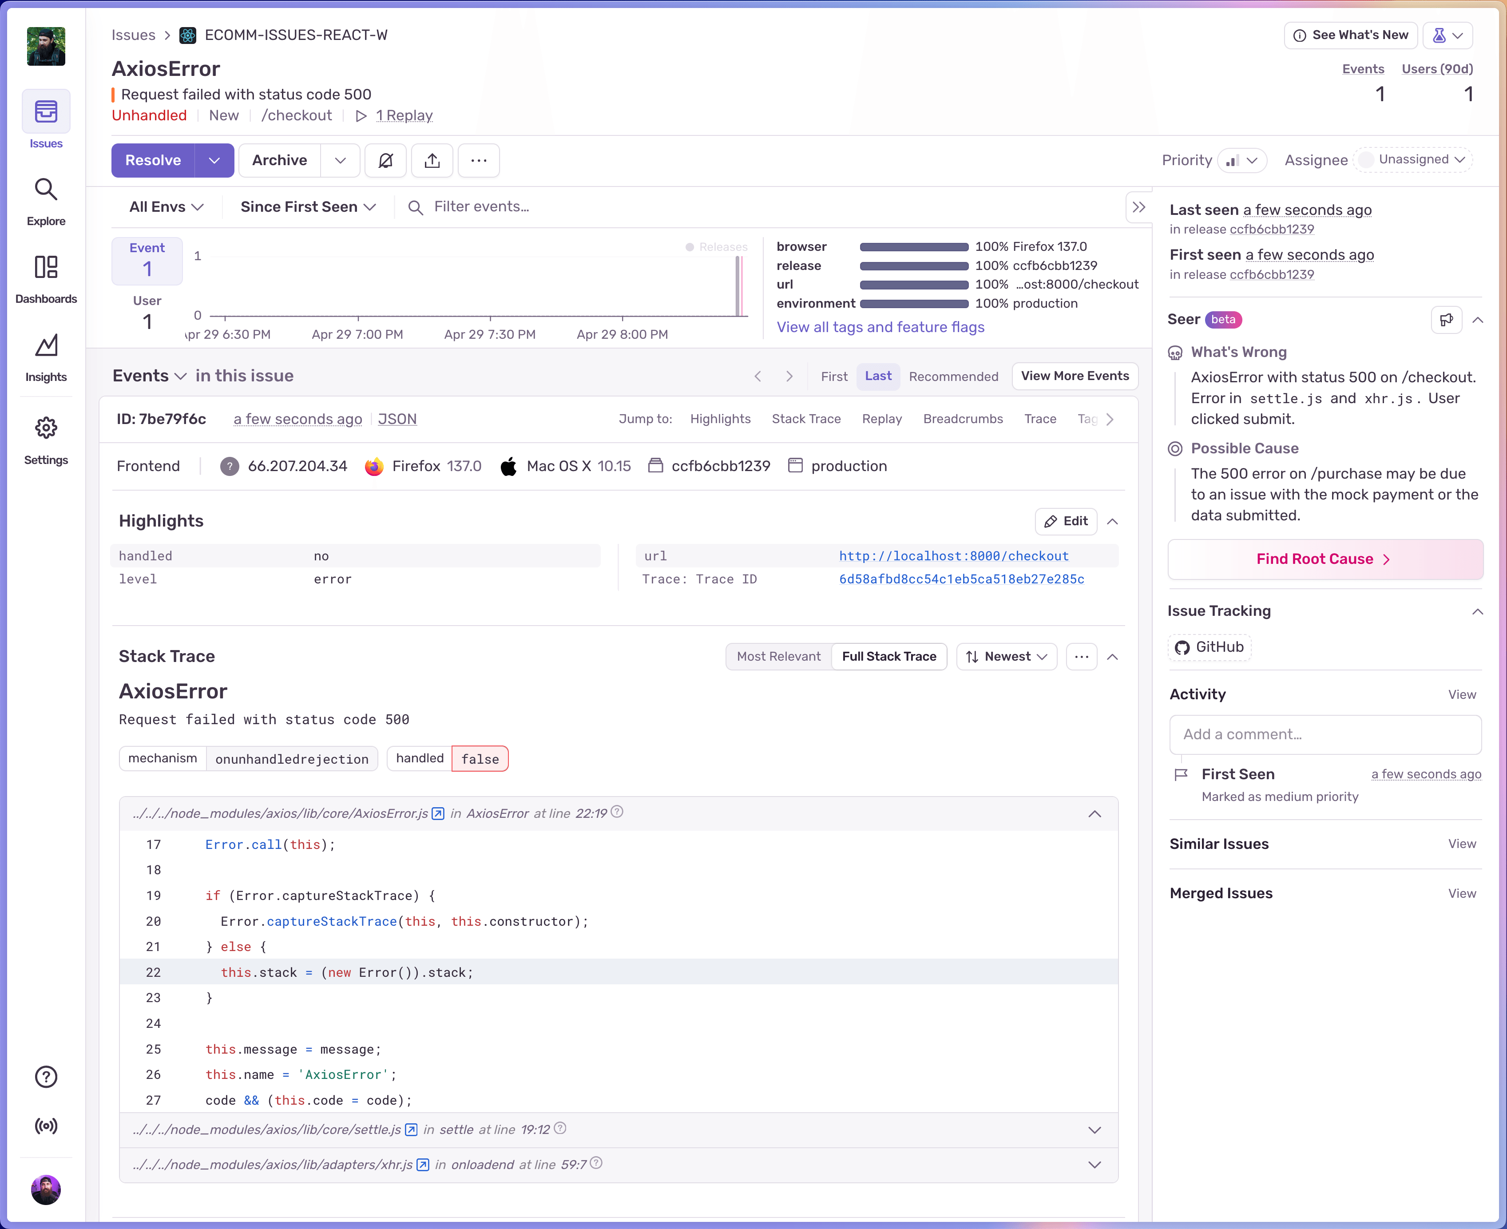Open the help question mark icon

tap(46, 1076)
